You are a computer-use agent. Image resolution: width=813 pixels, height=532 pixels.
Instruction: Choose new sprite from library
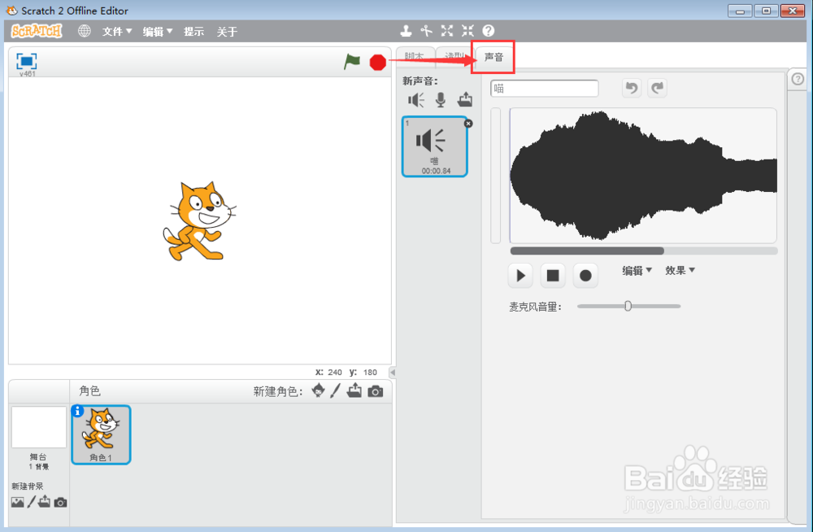(319, 390)
